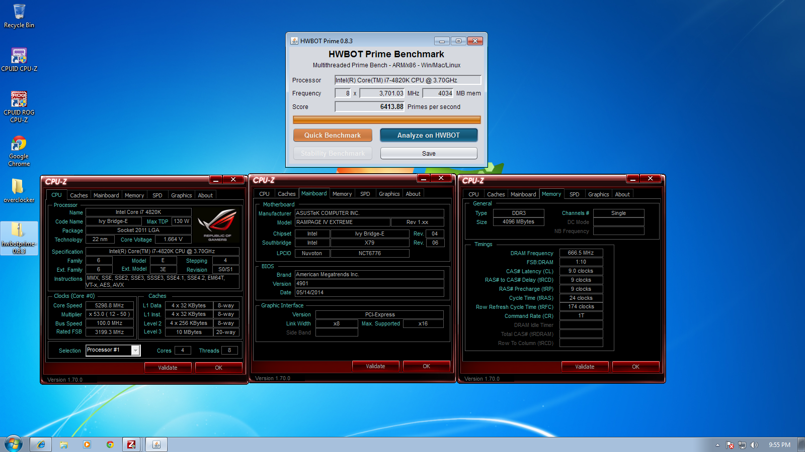
Task: Open About tab in middle CPU-Z window
Action: point(413,194)
